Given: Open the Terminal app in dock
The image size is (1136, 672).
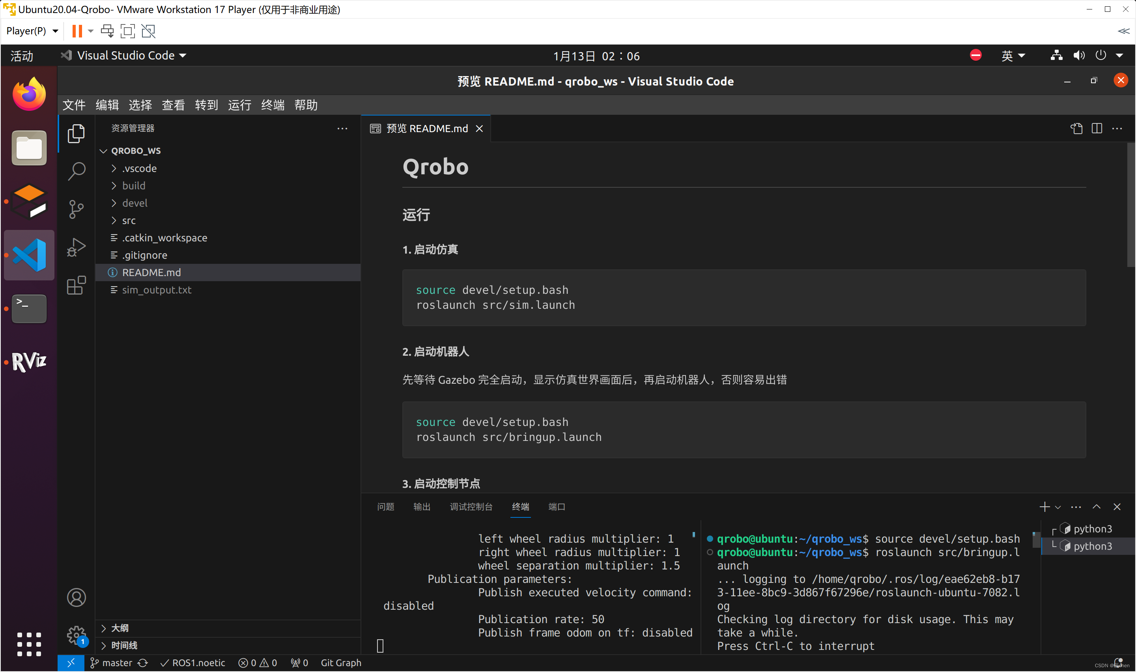Looking at the screenshot, I should pos(29,308).
